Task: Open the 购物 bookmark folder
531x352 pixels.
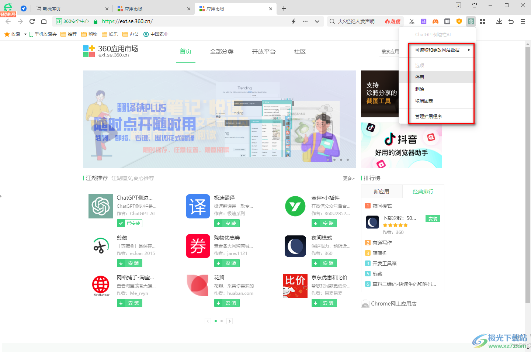Action: coord(89,34)
